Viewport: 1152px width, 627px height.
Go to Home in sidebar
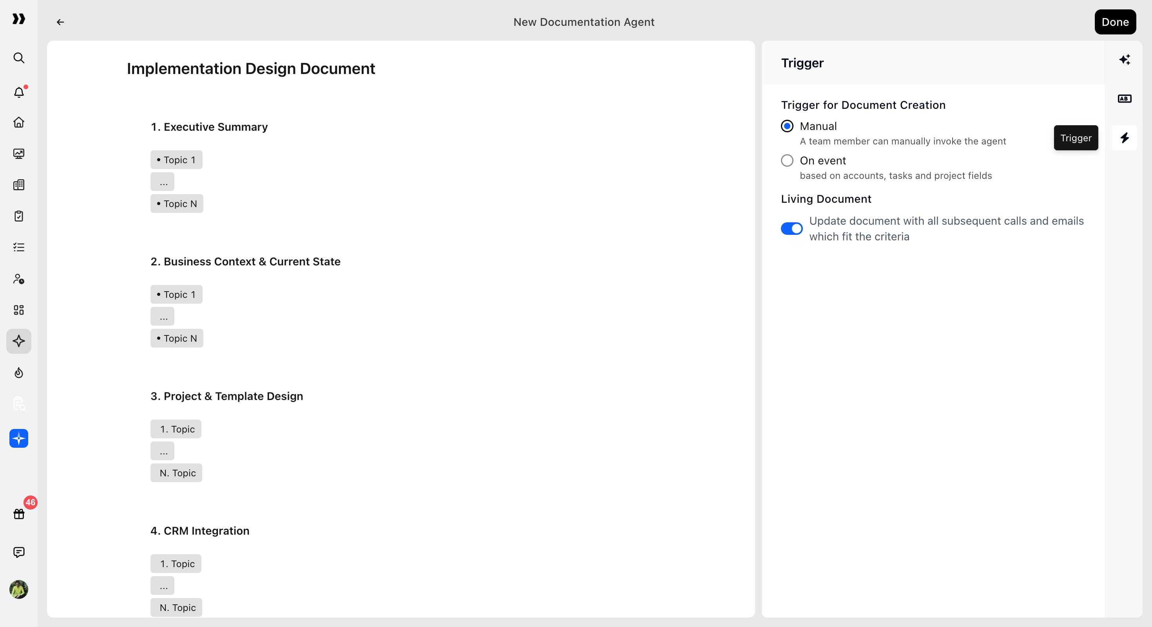(19, 122)
